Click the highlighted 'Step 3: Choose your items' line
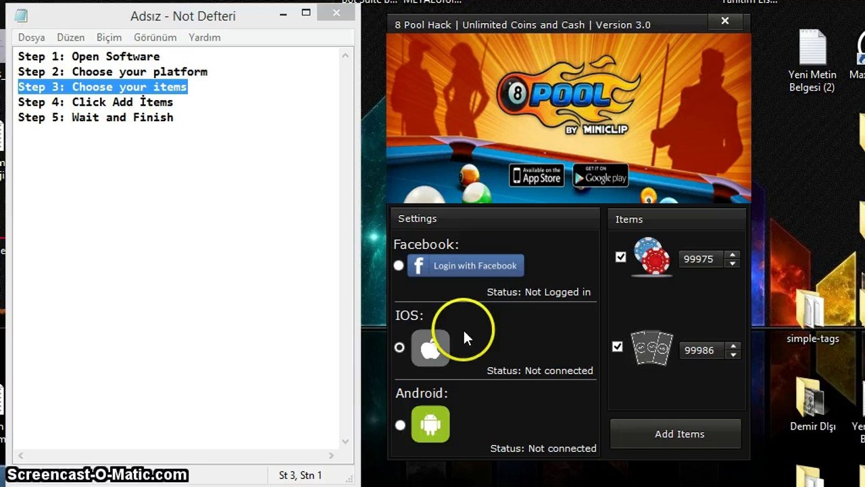865x487 pixels. [103, 87]
